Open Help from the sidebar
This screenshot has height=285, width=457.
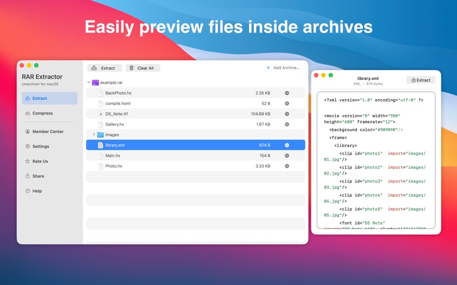click(50, 191)
